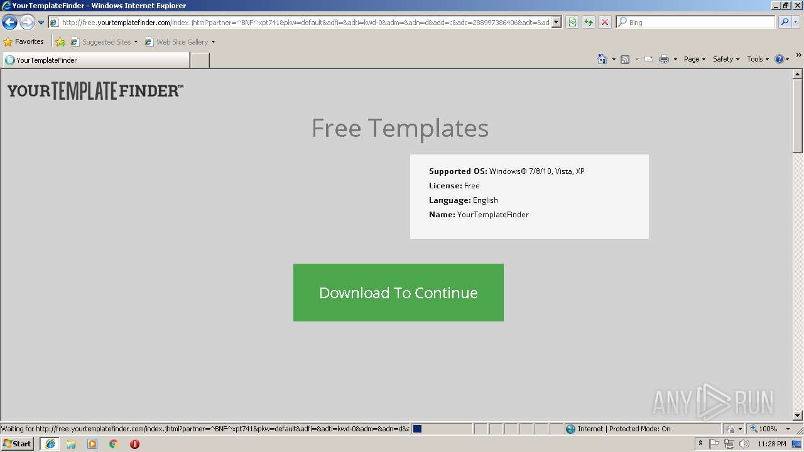The height and width of the screenshot is (452, 804).
Task: Toggle Compatibility View icon
Action: coord(572,23)
